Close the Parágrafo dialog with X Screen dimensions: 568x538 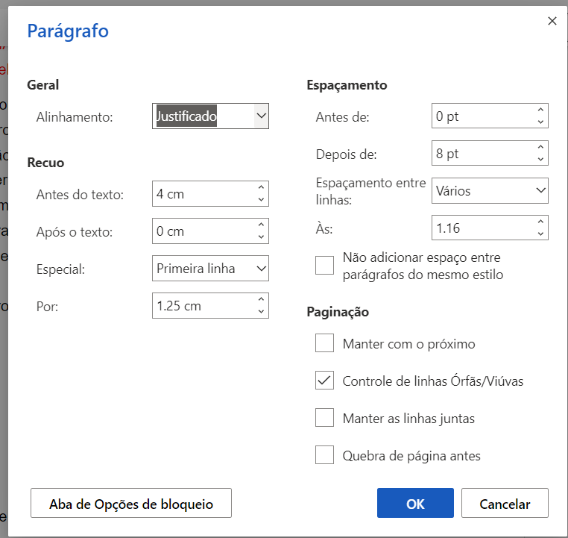tap(552, 21)
